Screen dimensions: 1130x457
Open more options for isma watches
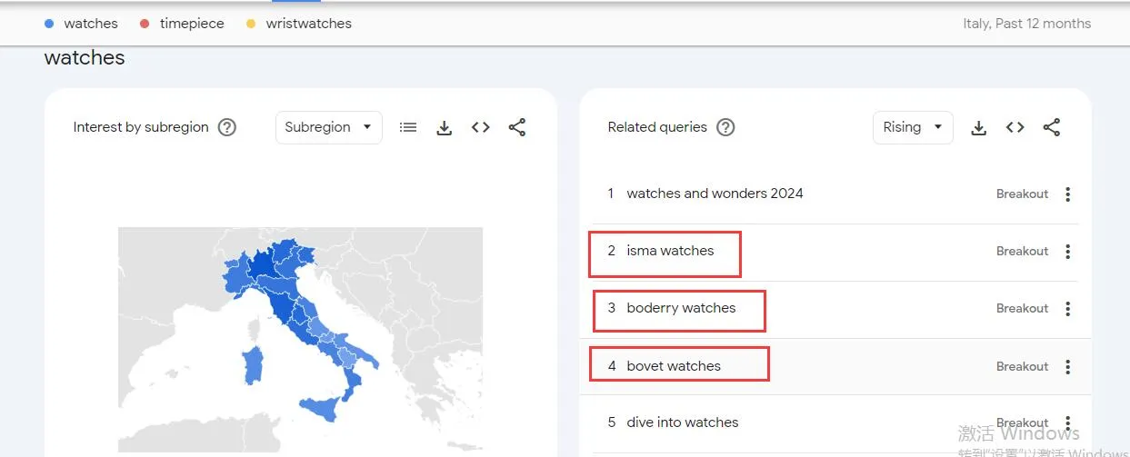click(1068, 252)
